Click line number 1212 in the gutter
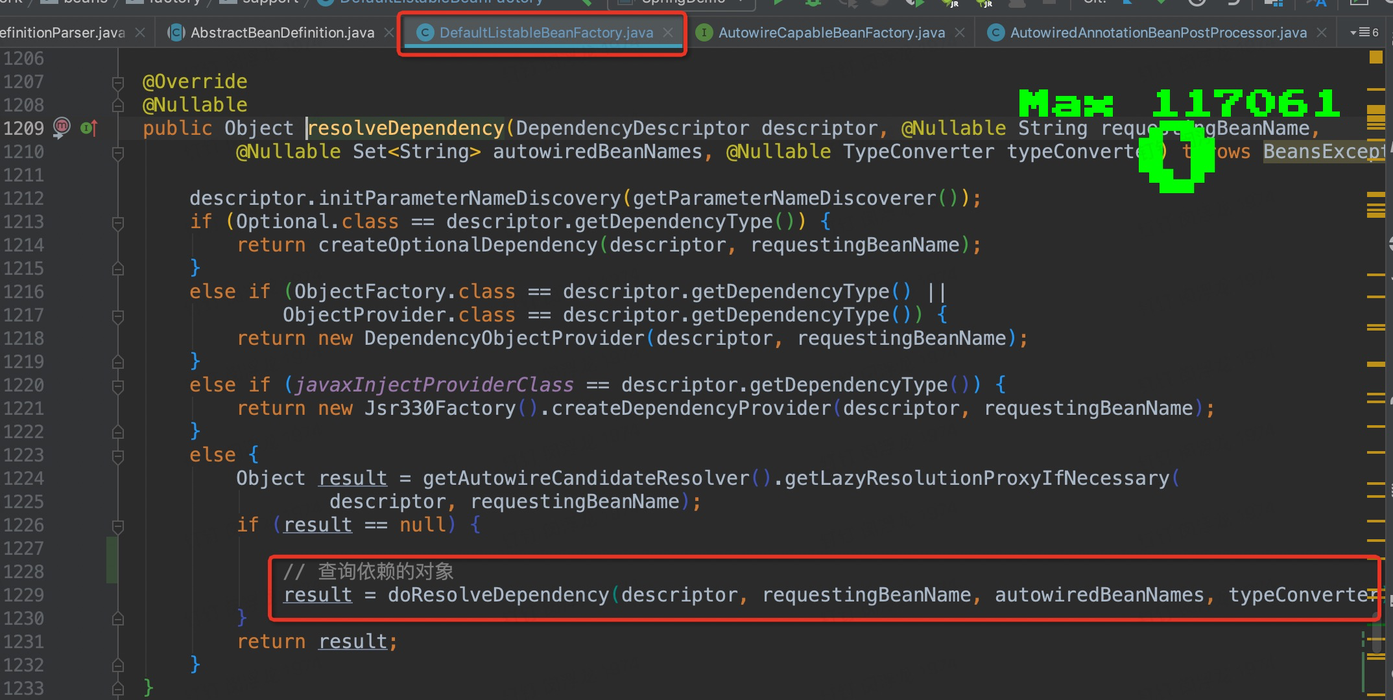 pyautogui.click(x=23, y=198)
